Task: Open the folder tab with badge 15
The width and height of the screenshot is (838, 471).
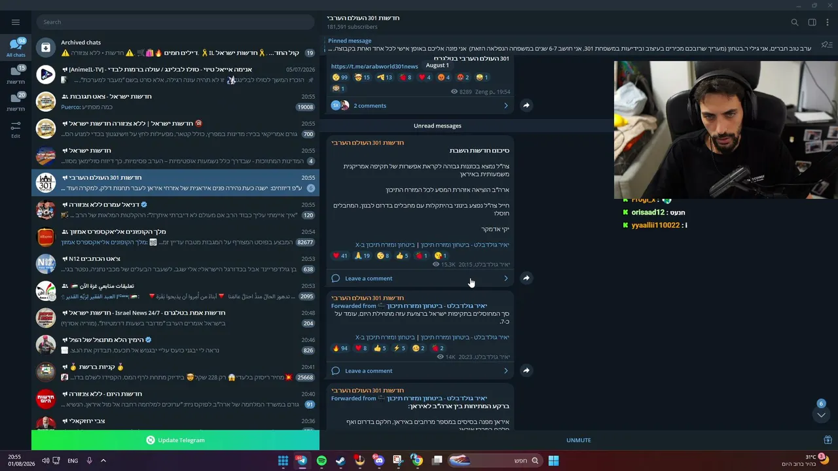Action: click(16, 75)
